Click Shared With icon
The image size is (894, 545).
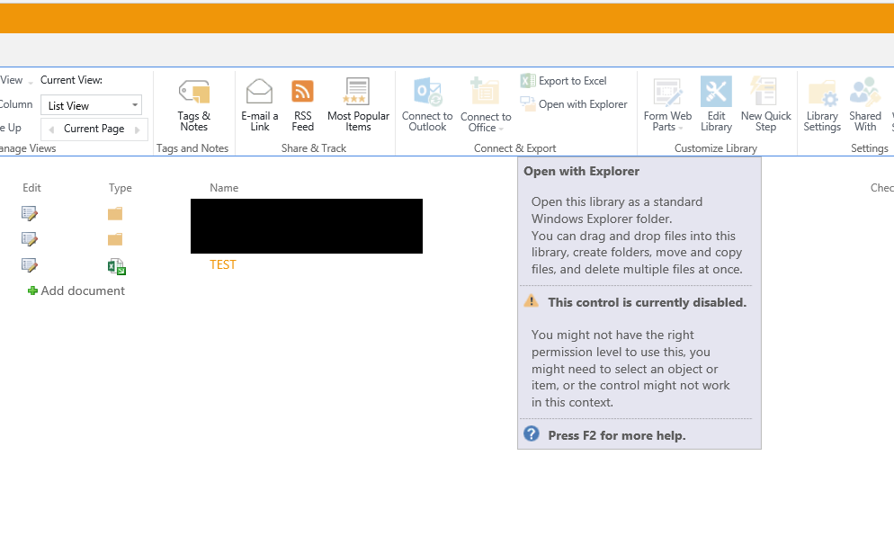tap(865, 92)
